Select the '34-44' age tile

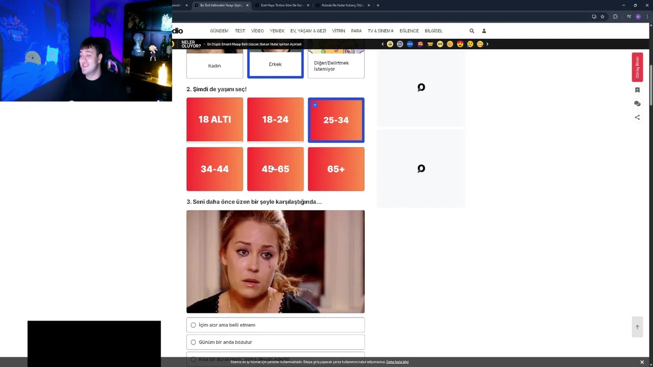click(214, 169)
